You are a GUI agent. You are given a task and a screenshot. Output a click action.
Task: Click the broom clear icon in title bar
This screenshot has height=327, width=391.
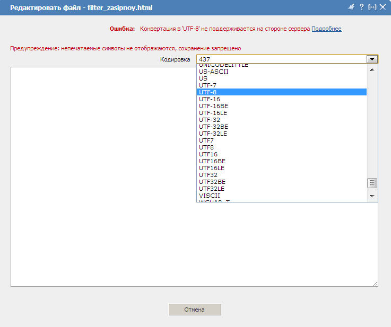[351, 7]
